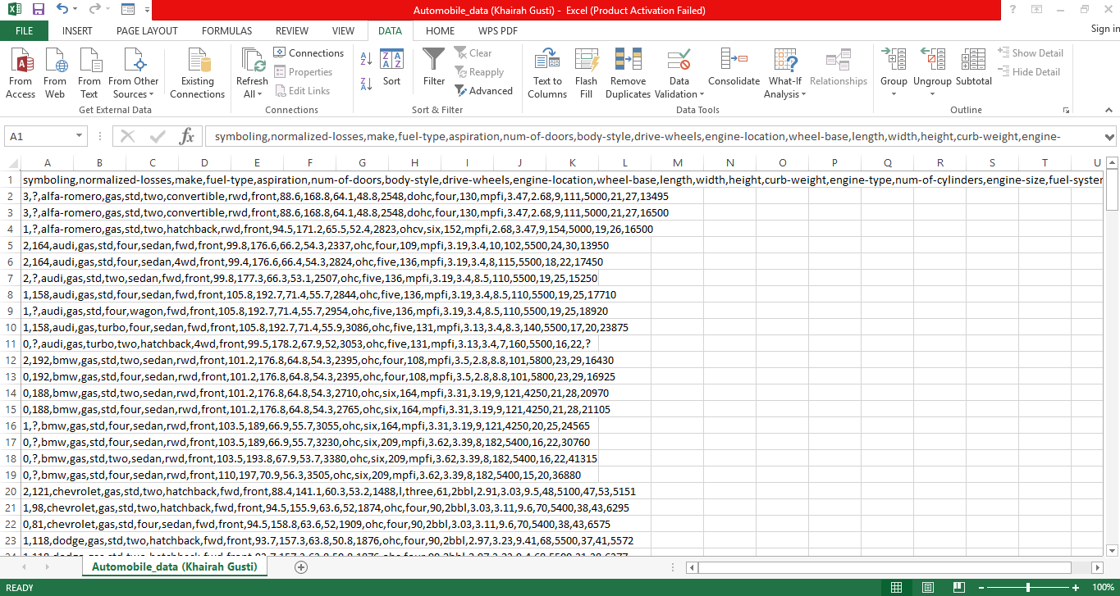
Task: Click the horizontal scrollbar right arrow
Action: pos(1097,566)
